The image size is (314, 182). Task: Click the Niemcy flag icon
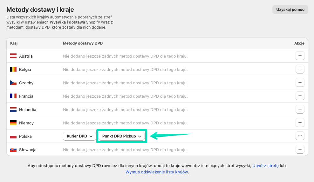pos(13,123)
